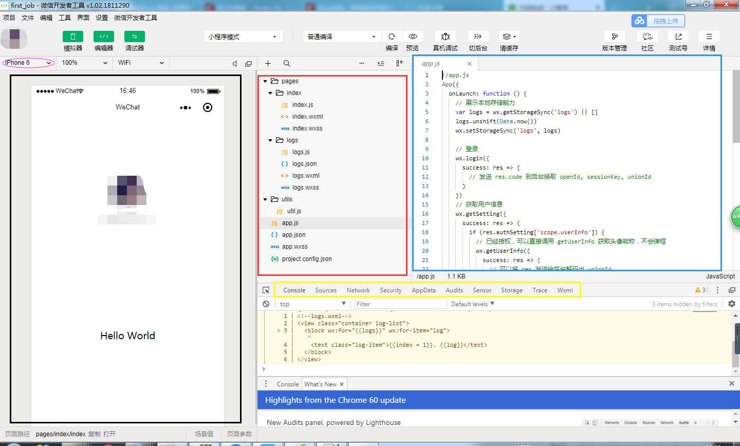This screenshot has height=446, width=740.
Task: Hide the file tree panel icon
Action: pyautogui.click(x=400, y=63)
